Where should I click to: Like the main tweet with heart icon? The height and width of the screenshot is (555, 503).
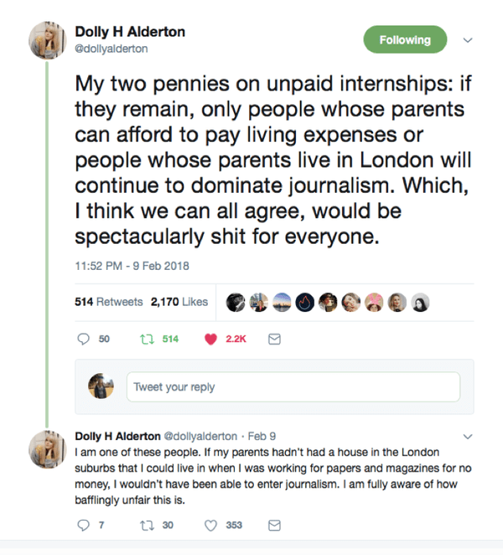click(210, 339)
